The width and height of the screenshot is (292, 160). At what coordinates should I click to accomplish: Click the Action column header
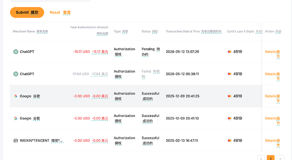click(273, 31)
